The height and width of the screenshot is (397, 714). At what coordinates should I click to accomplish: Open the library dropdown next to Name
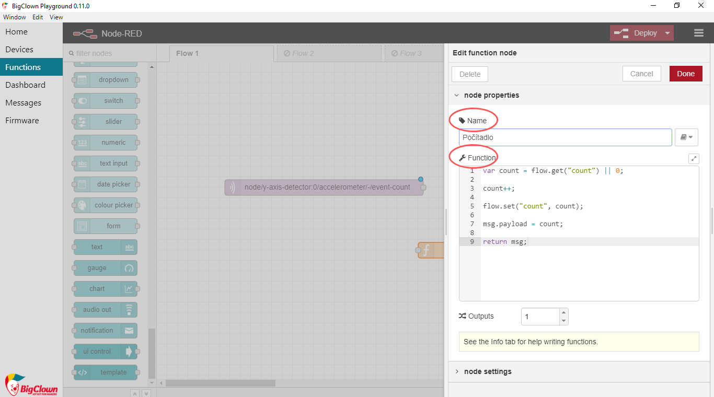tap(686, 137)
